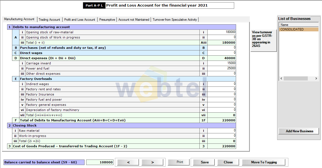
Task: Click 'Balance carried to balance sheet (59 - 60)' label
Action: (x=44, y=162)
